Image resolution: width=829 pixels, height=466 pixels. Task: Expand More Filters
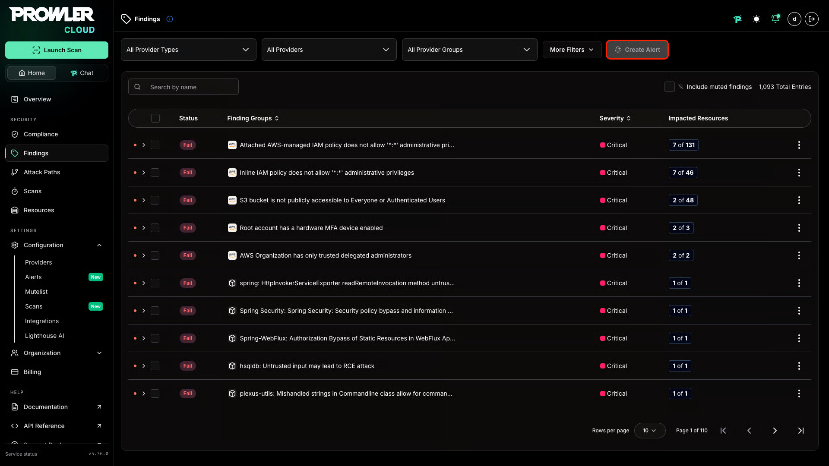[x=572, y=50]
